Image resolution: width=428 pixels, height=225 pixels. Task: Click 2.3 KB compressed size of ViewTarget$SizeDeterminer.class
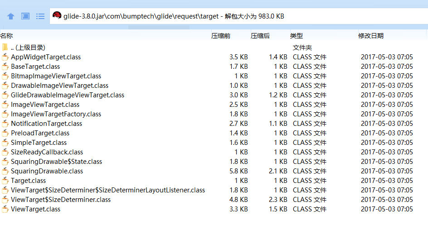pyautogui.click(x=278, y=200)
